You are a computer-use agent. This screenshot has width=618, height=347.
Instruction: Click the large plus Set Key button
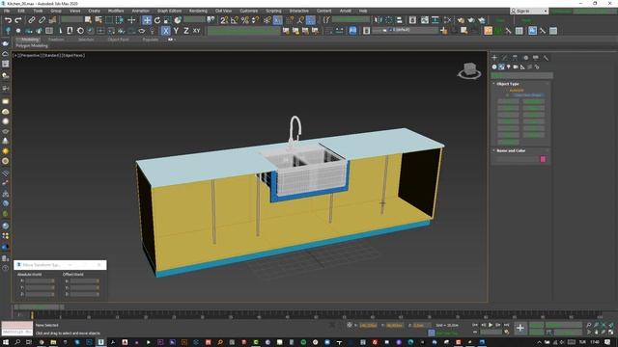[520, 328]
